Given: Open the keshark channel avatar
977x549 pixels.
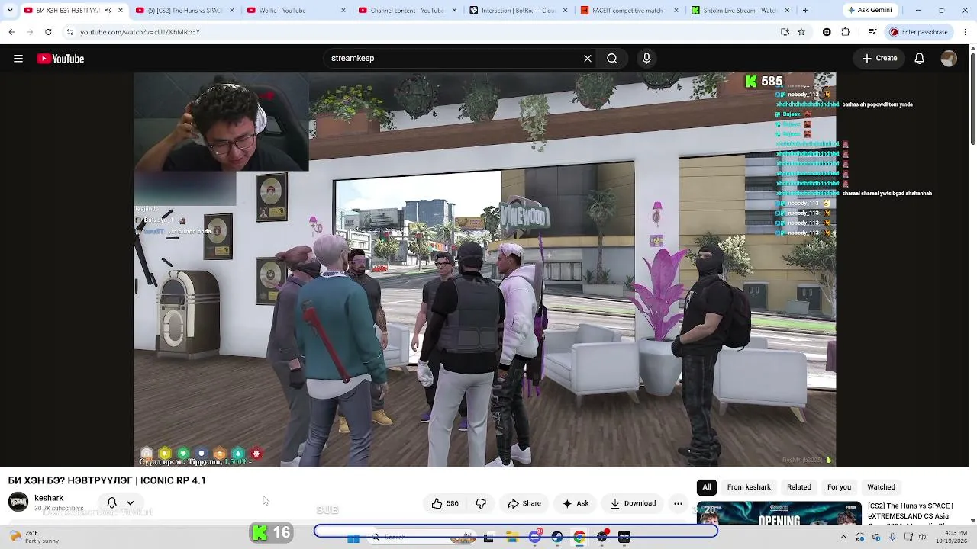Looking at the screenshot, I should (18, 502).
